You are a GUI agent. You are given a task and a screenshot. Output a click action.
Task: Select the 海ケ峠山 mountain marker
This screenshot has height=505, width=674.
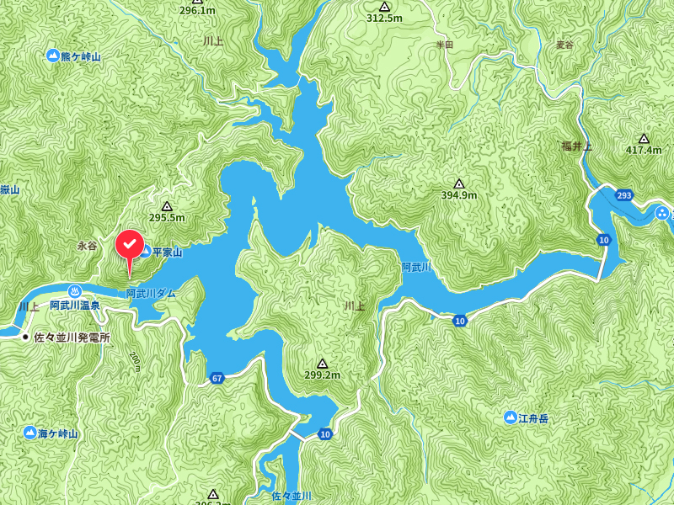click(29, 433)
